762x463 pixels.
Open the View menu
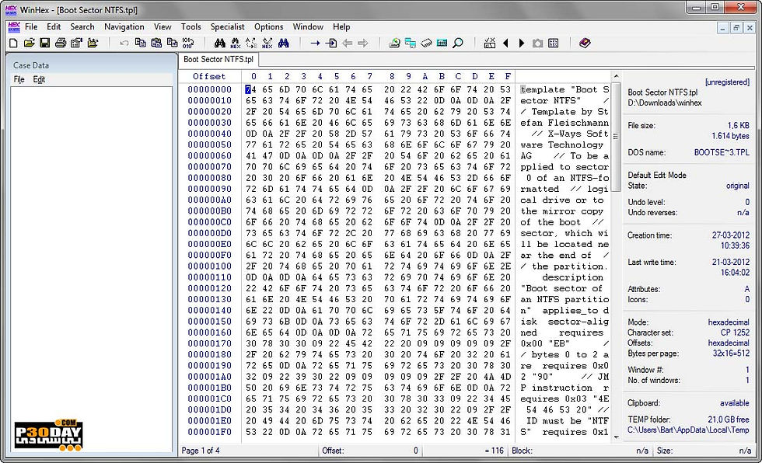click(163, 26)
